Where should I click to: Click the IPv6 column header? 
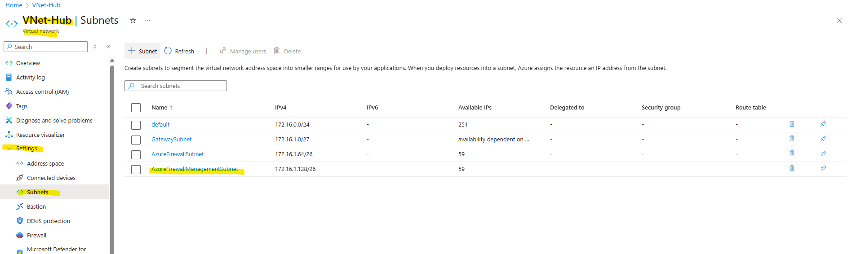(x=372, y=107)
